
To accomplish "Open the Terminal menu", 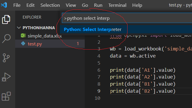I will coord(117,5).
